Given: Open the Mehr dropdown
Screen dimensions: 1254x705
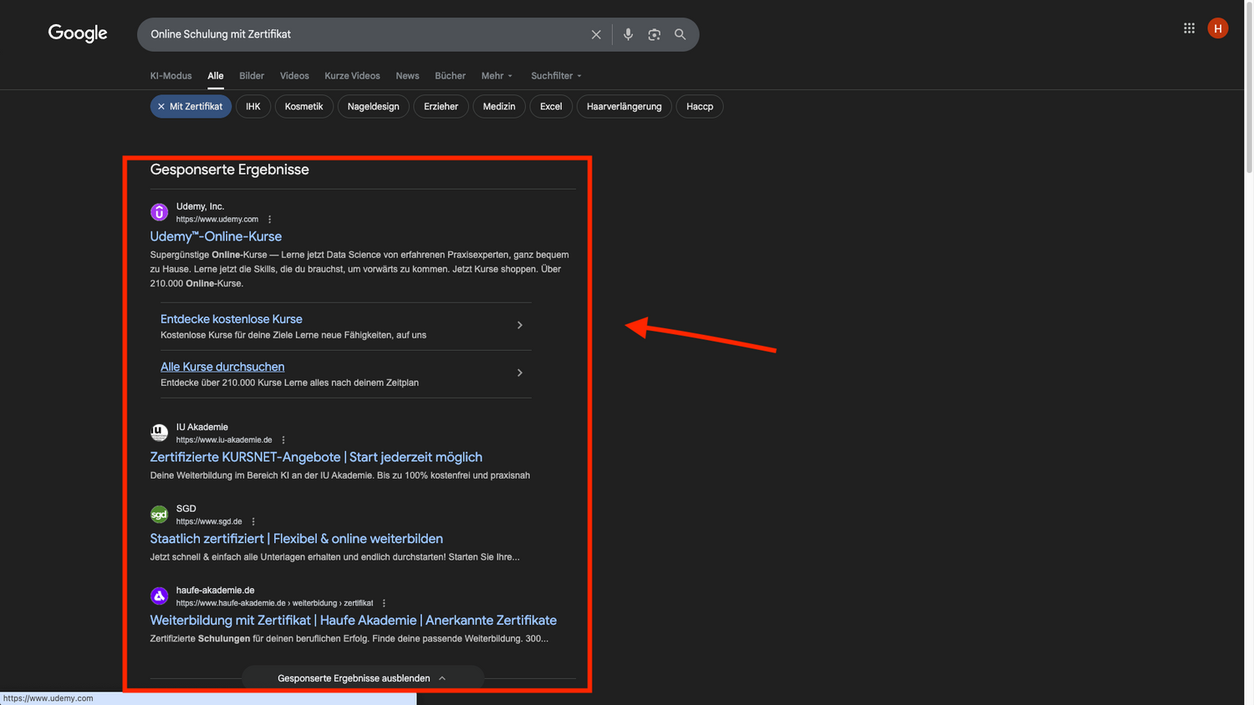Looking at the screenshot, I should [x=497, y=76].
